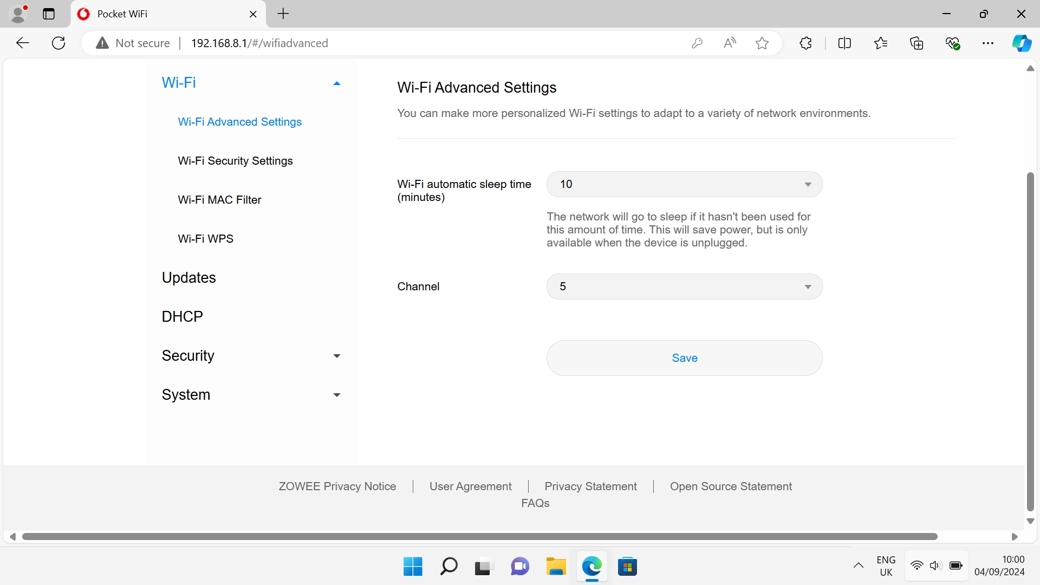
Task: Open Wi-Fi automatic sleep time dropdown
Action: 684,184
